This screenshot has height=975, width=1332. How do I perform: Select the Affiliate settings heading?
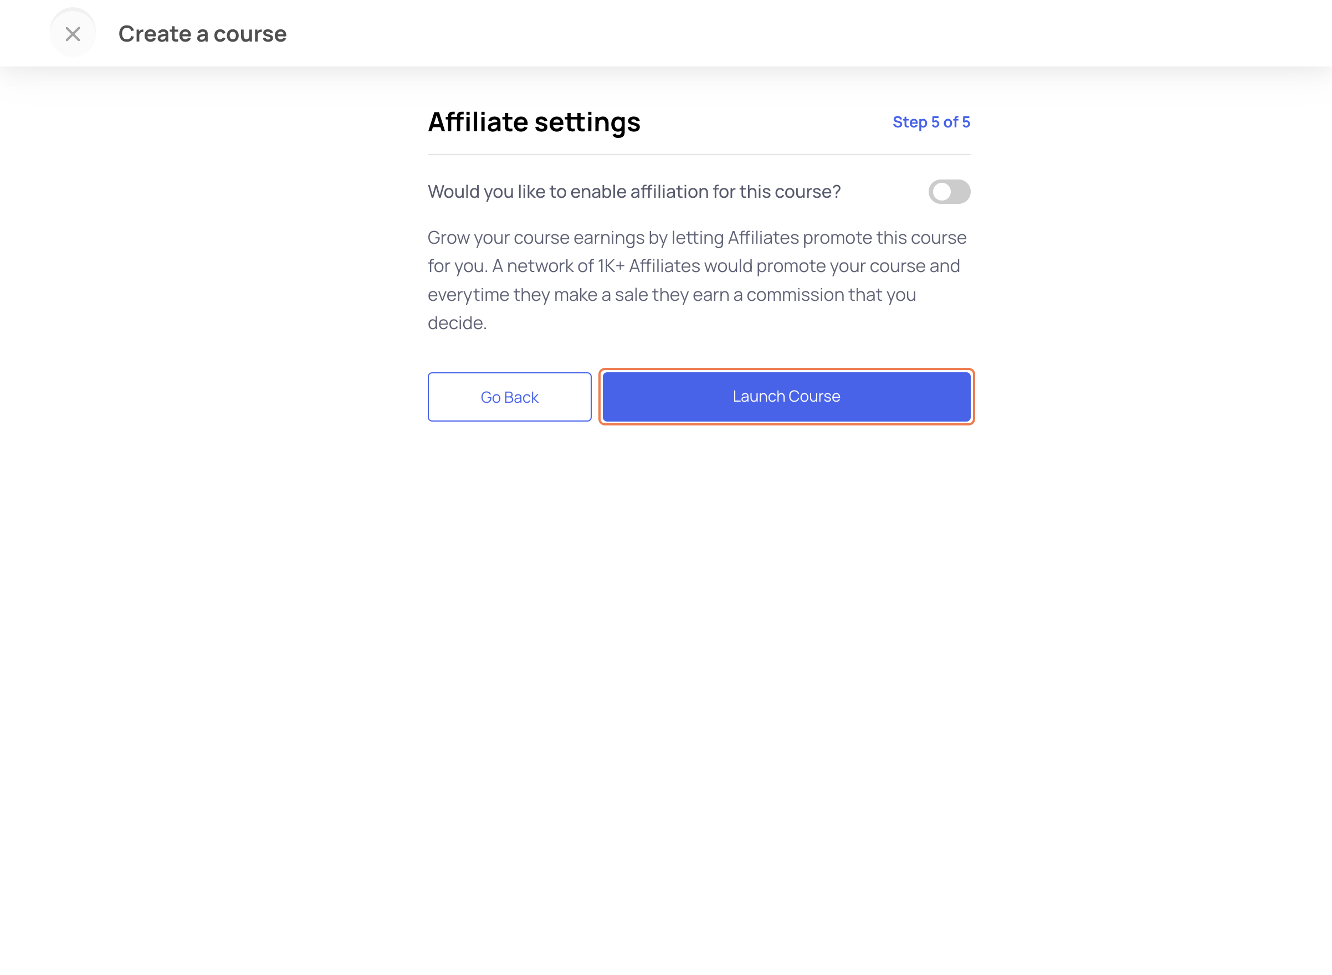coord(534,122)
